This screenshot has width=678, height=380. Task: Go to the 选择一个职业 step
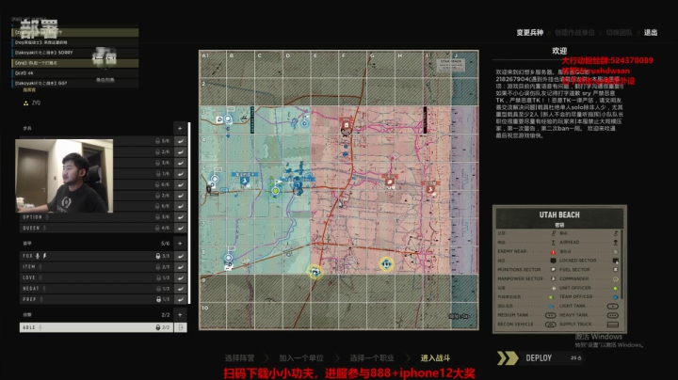372,358
